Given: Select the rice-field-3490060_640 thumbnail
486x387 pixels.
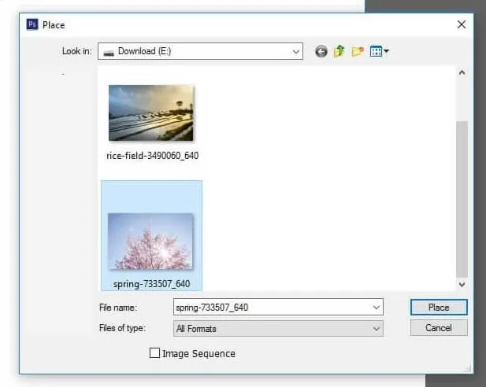Looking at the screenshot, I should pyautogui.click(x=151, y=113).
